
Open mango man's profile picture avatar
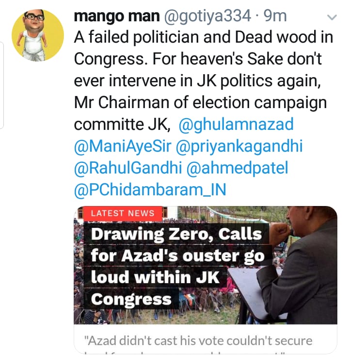[38, 35]
